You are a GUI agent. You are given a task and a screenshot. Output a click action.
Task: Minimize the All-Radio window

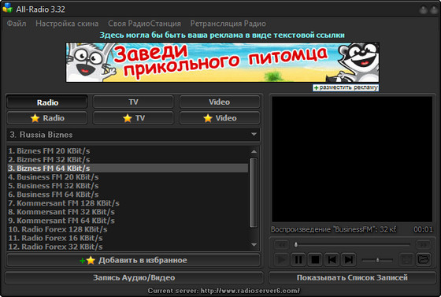(423, 10)
